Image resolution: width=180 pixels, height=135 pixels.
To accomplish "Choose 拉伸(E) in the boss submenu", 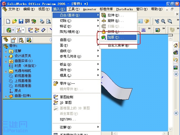I will tap(119, 15).
